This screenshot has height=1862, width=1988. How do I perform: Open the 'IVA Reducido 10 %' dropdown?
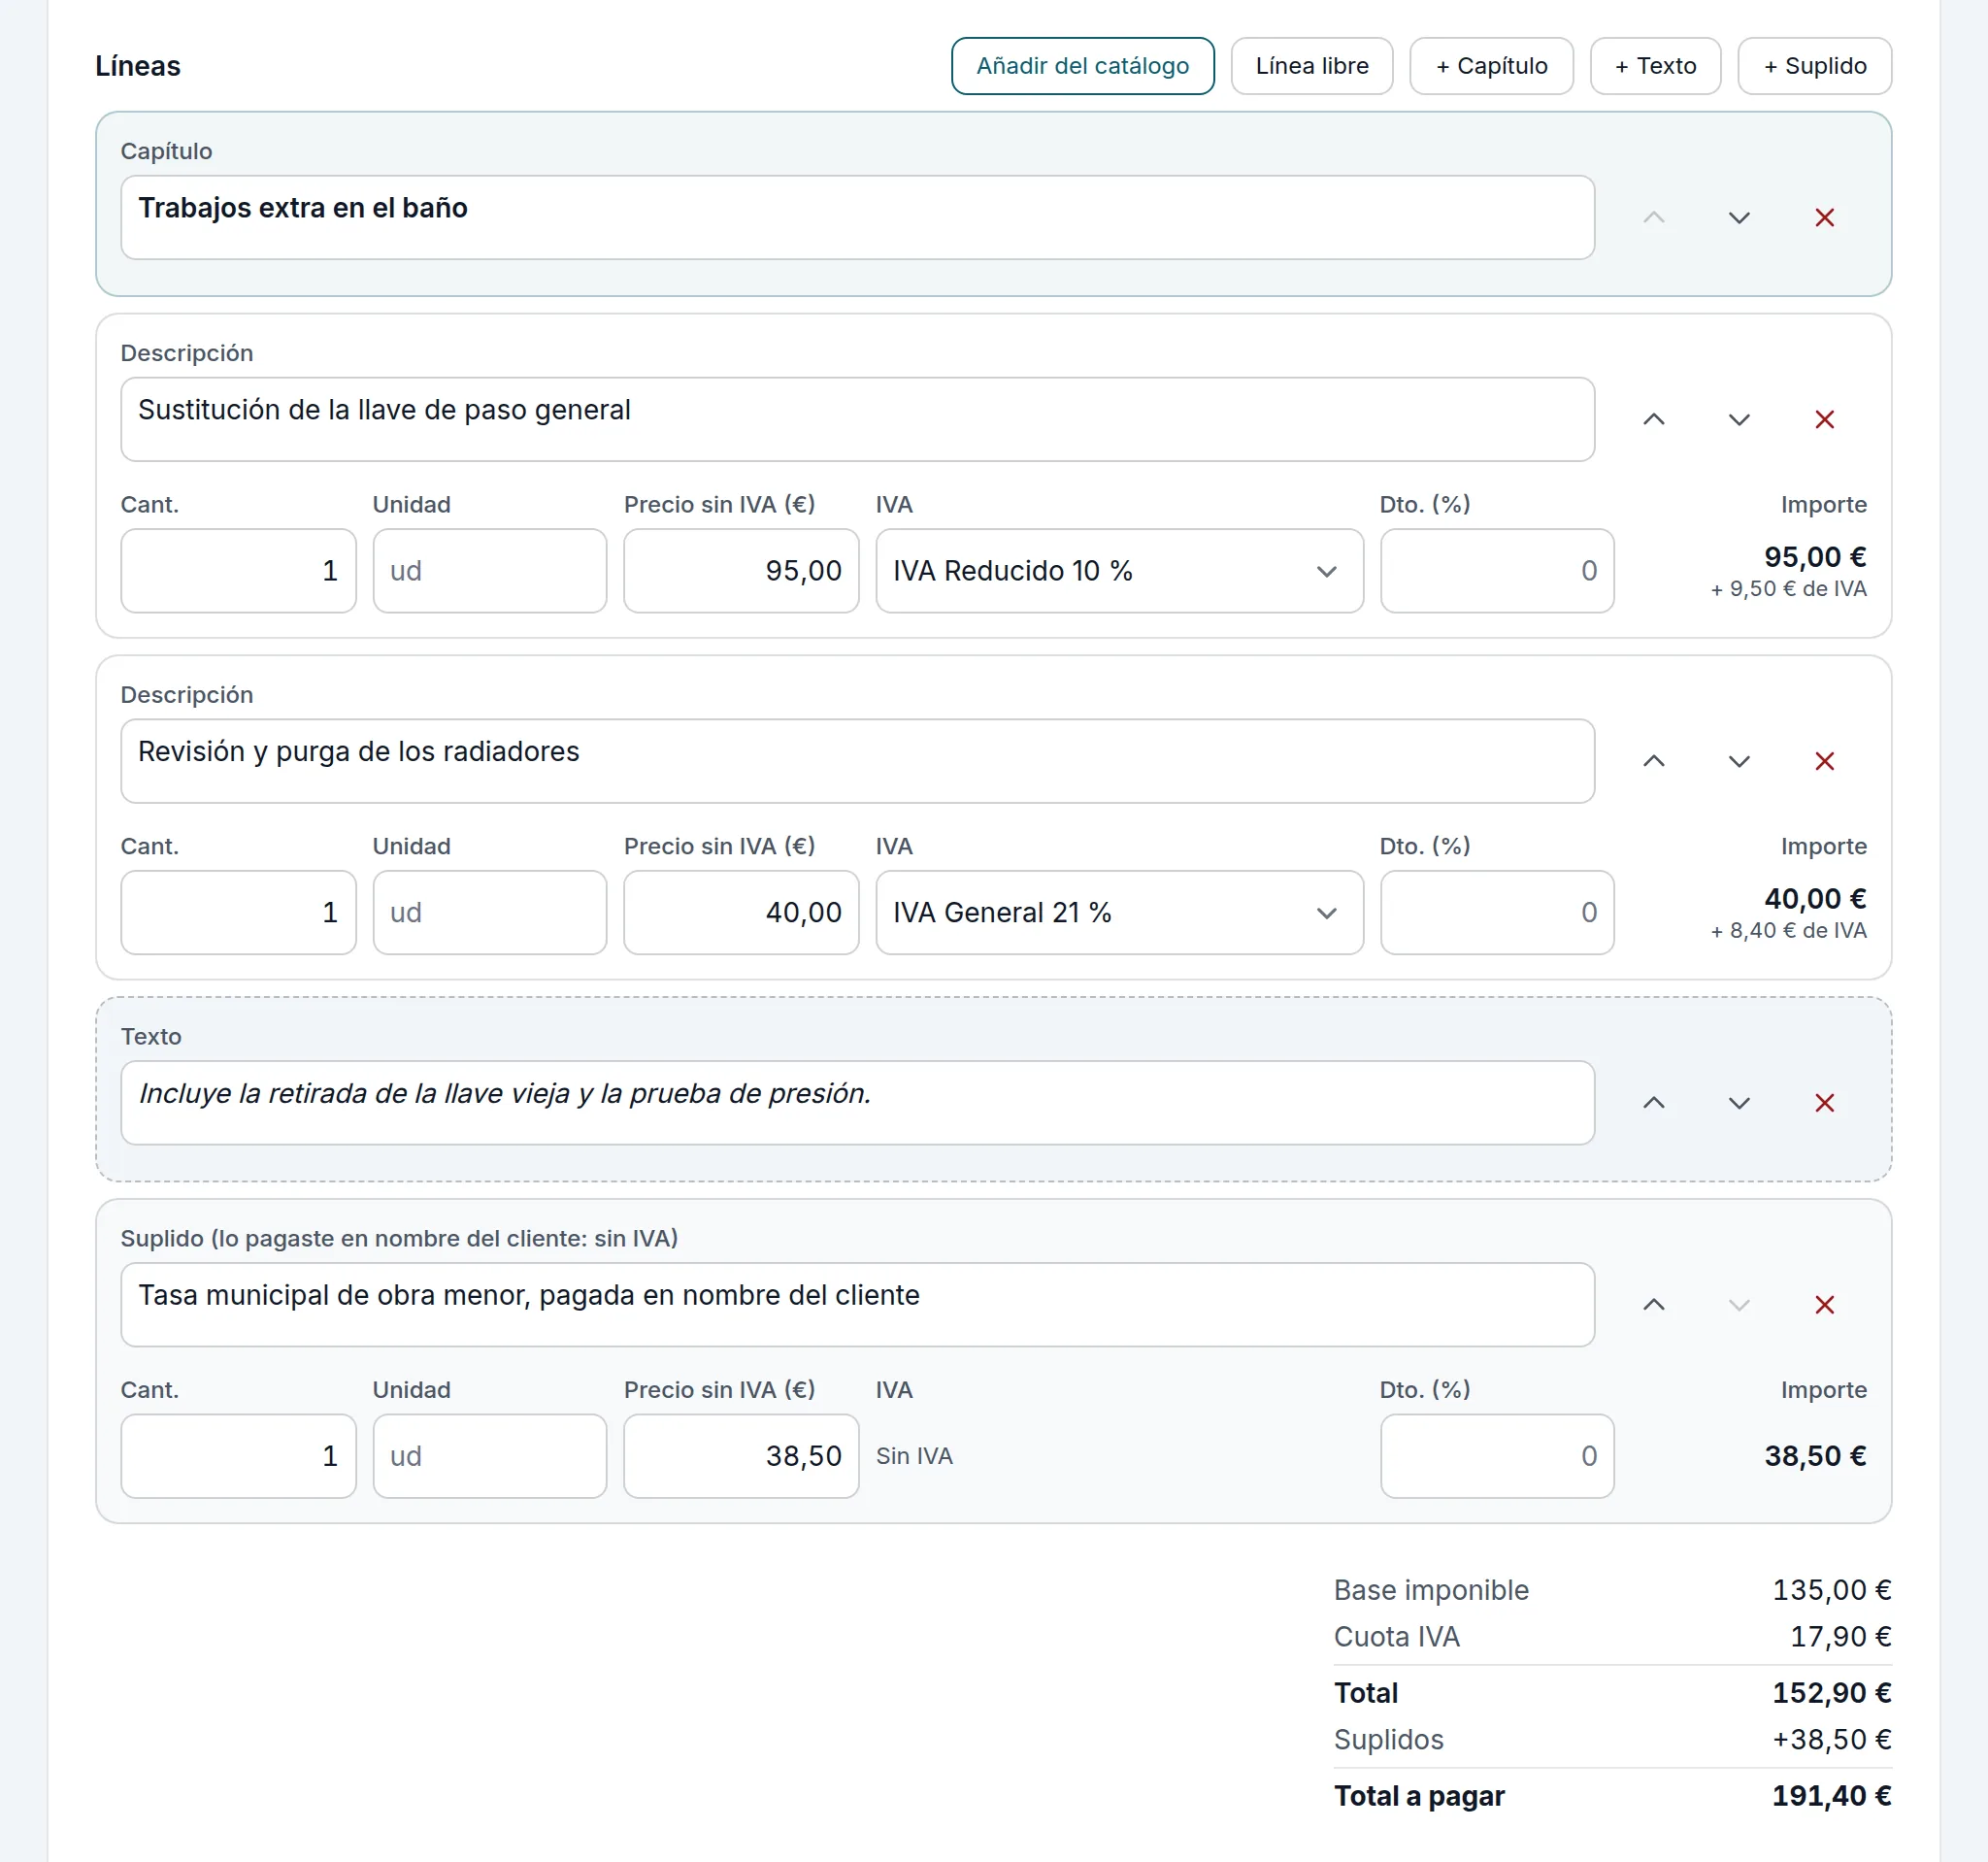(x=1119, y=571)
